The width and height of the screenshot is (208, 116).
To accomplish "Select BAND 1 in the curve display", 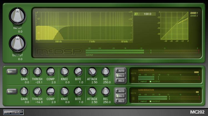I will pos(194,13).
